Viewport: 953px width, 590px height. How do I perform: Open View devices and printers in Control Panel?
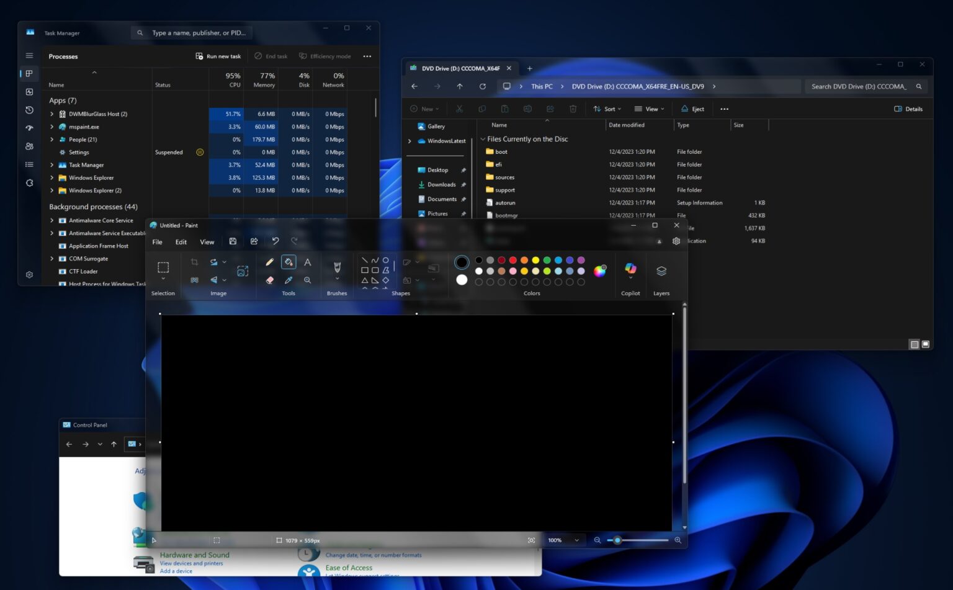[192, 563]
